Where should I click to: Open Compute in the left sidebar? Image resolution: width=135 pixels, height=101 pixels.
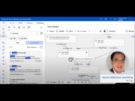tap(3, 71)
